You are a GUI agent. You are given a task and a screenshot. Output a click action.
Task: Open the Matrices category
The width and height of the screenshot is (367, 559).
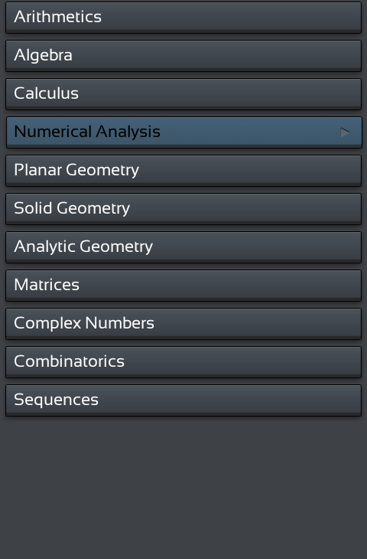[183, 285]
